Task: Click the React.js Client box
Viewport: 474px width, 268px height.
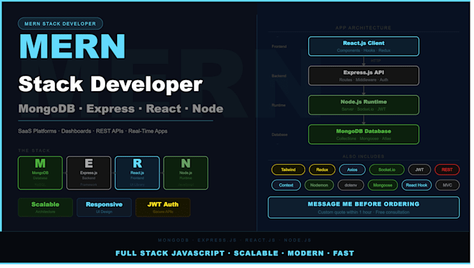Action: point(364,47)
